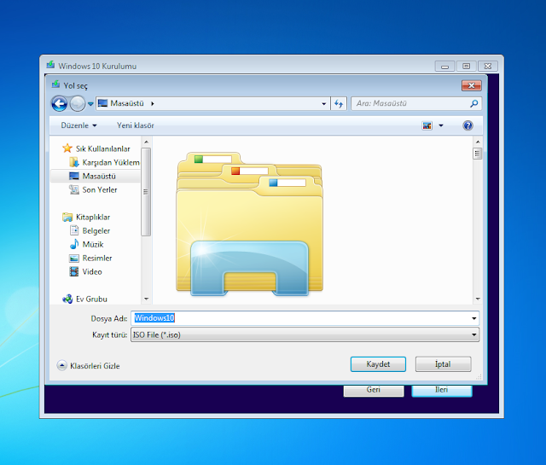Click the Sık Kullanılanlar star icon
Screen dimensions: 546x465
click(67, 148)
